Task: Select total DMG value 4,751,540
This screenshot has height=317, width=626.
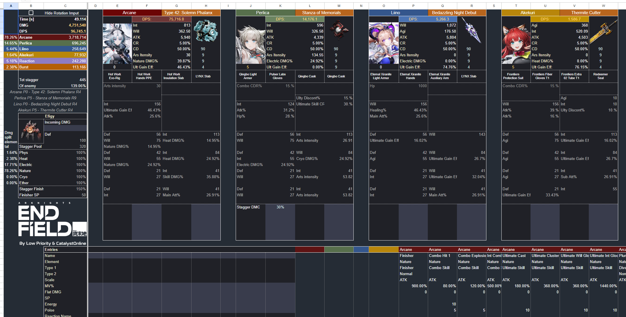Action: [x=77, y=25]
